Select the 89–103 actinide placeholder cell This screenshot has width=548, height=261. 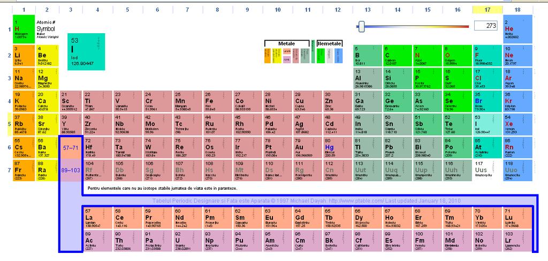click(71, 170)
